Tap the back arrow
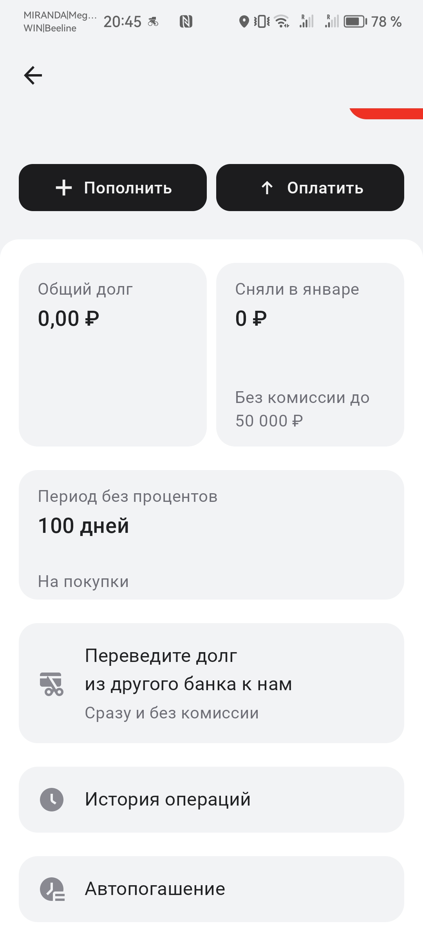423x937 pixels. pos(33,75)
